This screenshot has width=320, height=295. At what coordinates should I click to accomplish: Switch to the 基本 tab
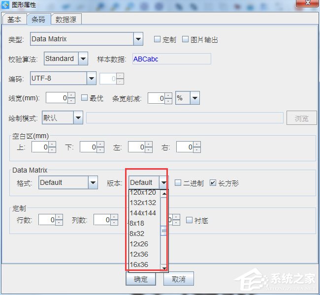coord(14,19)
